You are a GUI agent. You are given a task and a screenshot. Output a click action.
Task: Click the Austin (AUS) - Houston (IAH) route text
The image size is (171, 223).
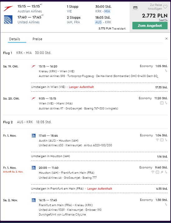tap(59, 141)
